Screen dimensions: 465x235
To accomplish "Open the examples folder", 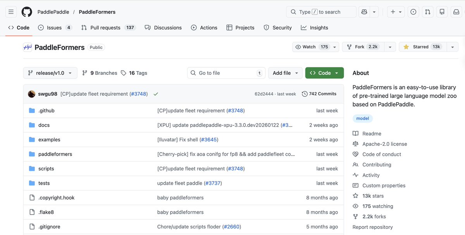I will pyautogui.click(x=49, y=140).
